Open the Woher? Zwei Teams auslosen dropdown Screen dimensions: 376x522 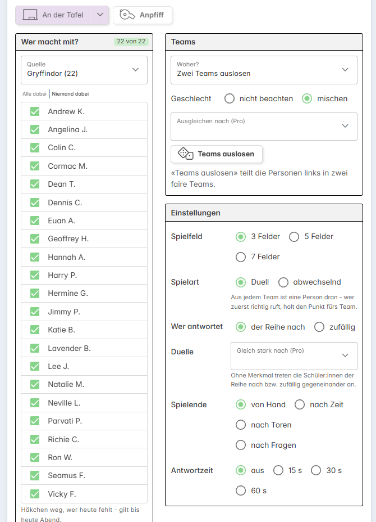tap(264, 70)
